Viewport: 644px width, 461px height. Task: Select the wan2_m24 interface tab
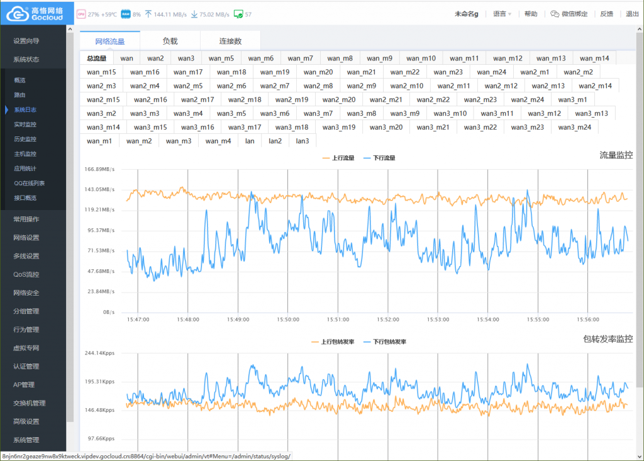[x=528, y=99]
